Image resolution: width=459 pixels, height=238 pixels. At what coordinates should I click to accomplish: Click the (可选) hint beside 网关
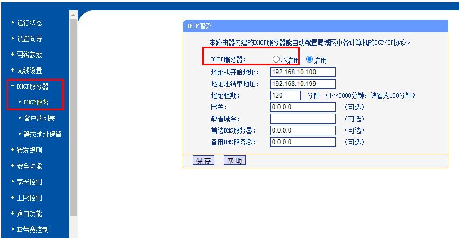point(354,107)
